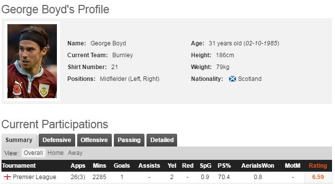Switch to the Defensive tab
This screenshot has width=335, height=184.
pos(57,140)
